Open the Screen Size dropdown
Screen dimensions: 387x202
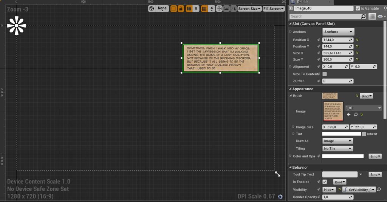249,9
